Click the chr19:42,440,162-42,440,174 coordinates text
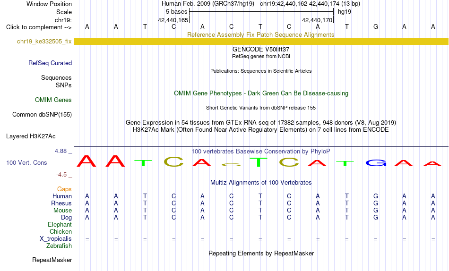The height and width of the screenshot is (271, 449). (299, 4)
